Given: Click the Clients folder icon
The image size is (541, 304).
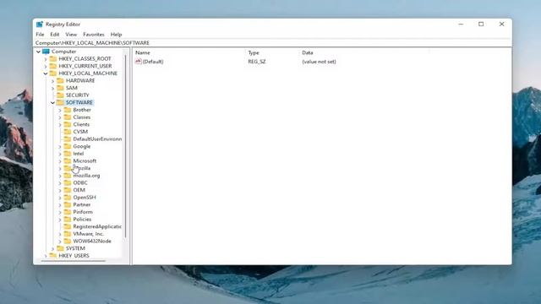Looking at the screenshot, I should coord(68,124).
